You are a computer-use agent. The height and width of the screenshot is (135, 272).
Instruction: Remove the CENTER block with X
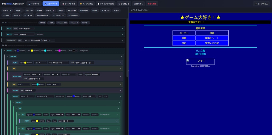coord(121,57)
